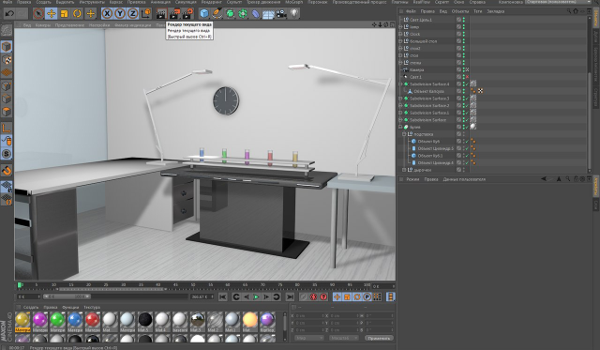Expand the clock object tree

[x=400, y=34]
